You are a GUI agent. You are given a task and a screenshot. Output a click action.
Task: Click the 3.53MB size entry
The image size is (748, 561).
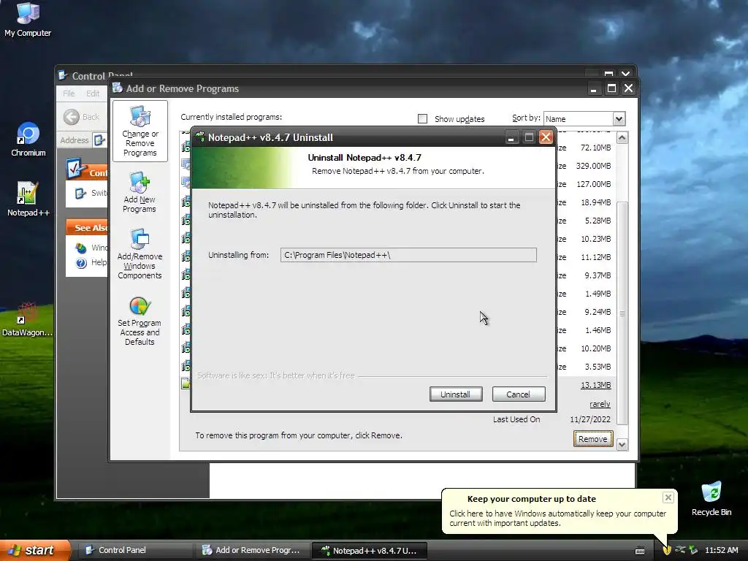click(x=598, y=367)
